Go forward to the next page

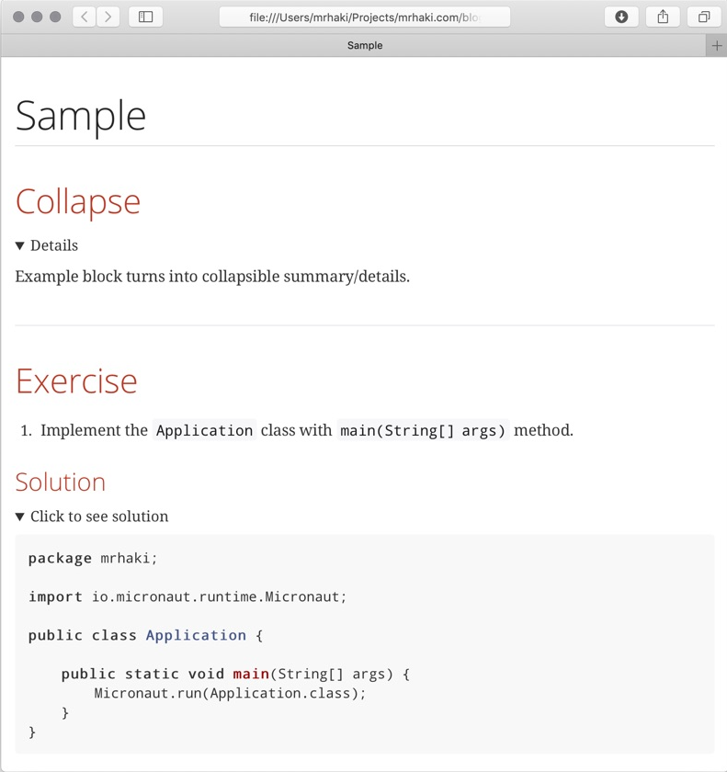pyautogui.click(x=108, y=17)
